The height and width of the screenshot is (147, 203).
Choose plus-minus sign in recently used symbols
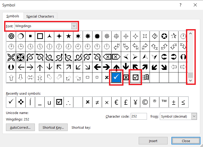click(x=174, y=102)
